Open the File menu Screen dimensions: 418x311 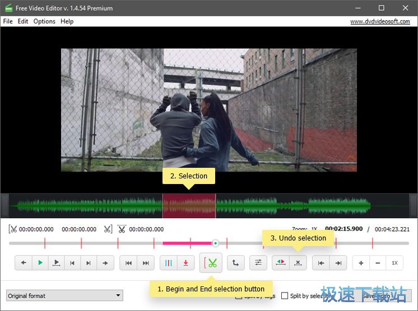click(8, 21)
